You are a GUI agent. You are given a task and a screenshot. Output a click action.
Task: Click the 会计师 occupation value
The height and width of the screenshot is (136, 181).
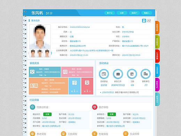(104, 85)
